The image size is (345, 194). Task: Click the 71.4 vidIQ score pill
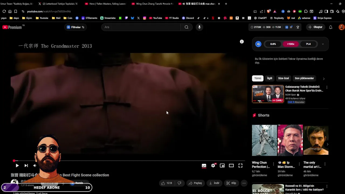coord(308,44)
